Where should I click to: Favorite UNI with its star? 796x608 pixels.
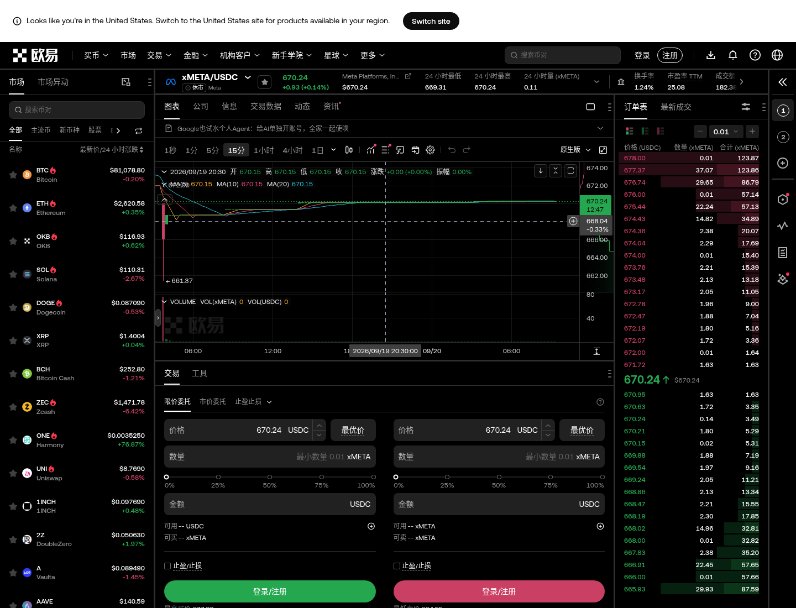pyautogui.click(x=13, y=473)
